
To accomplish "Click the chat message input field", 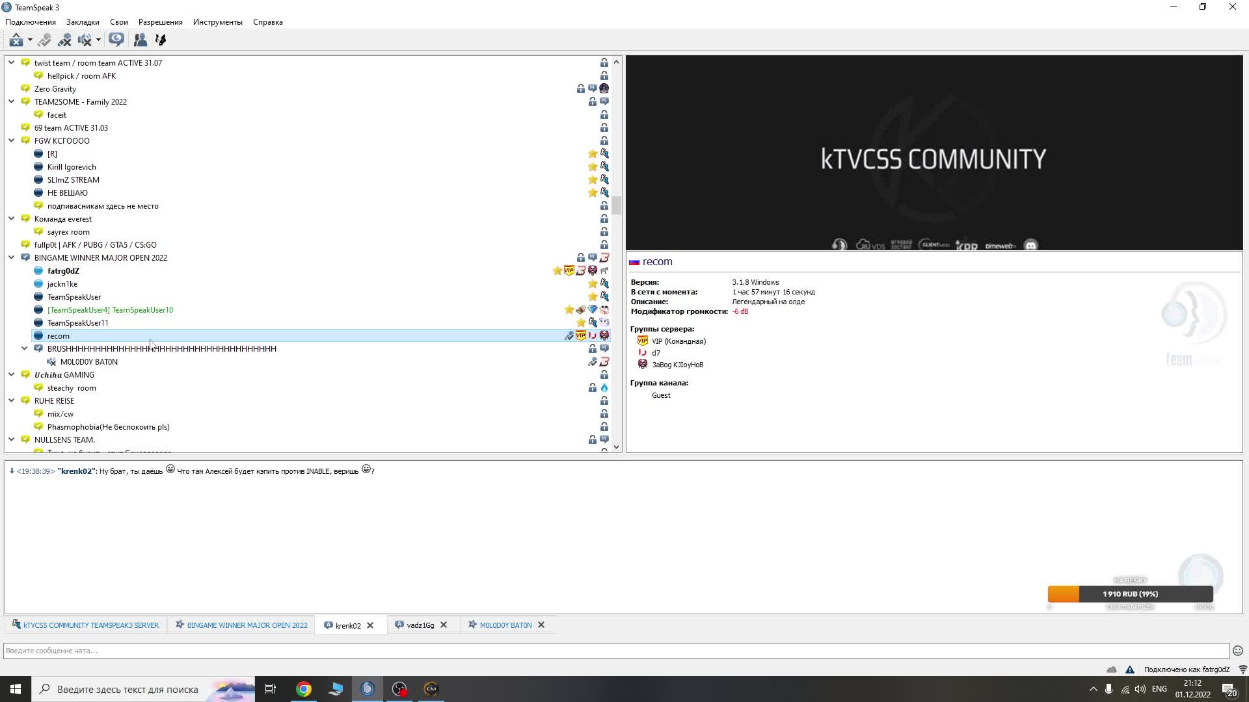I will point(616,651).
